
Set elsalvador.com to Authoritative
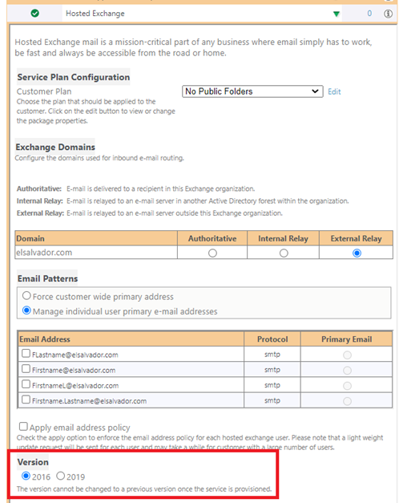[212, 253]
